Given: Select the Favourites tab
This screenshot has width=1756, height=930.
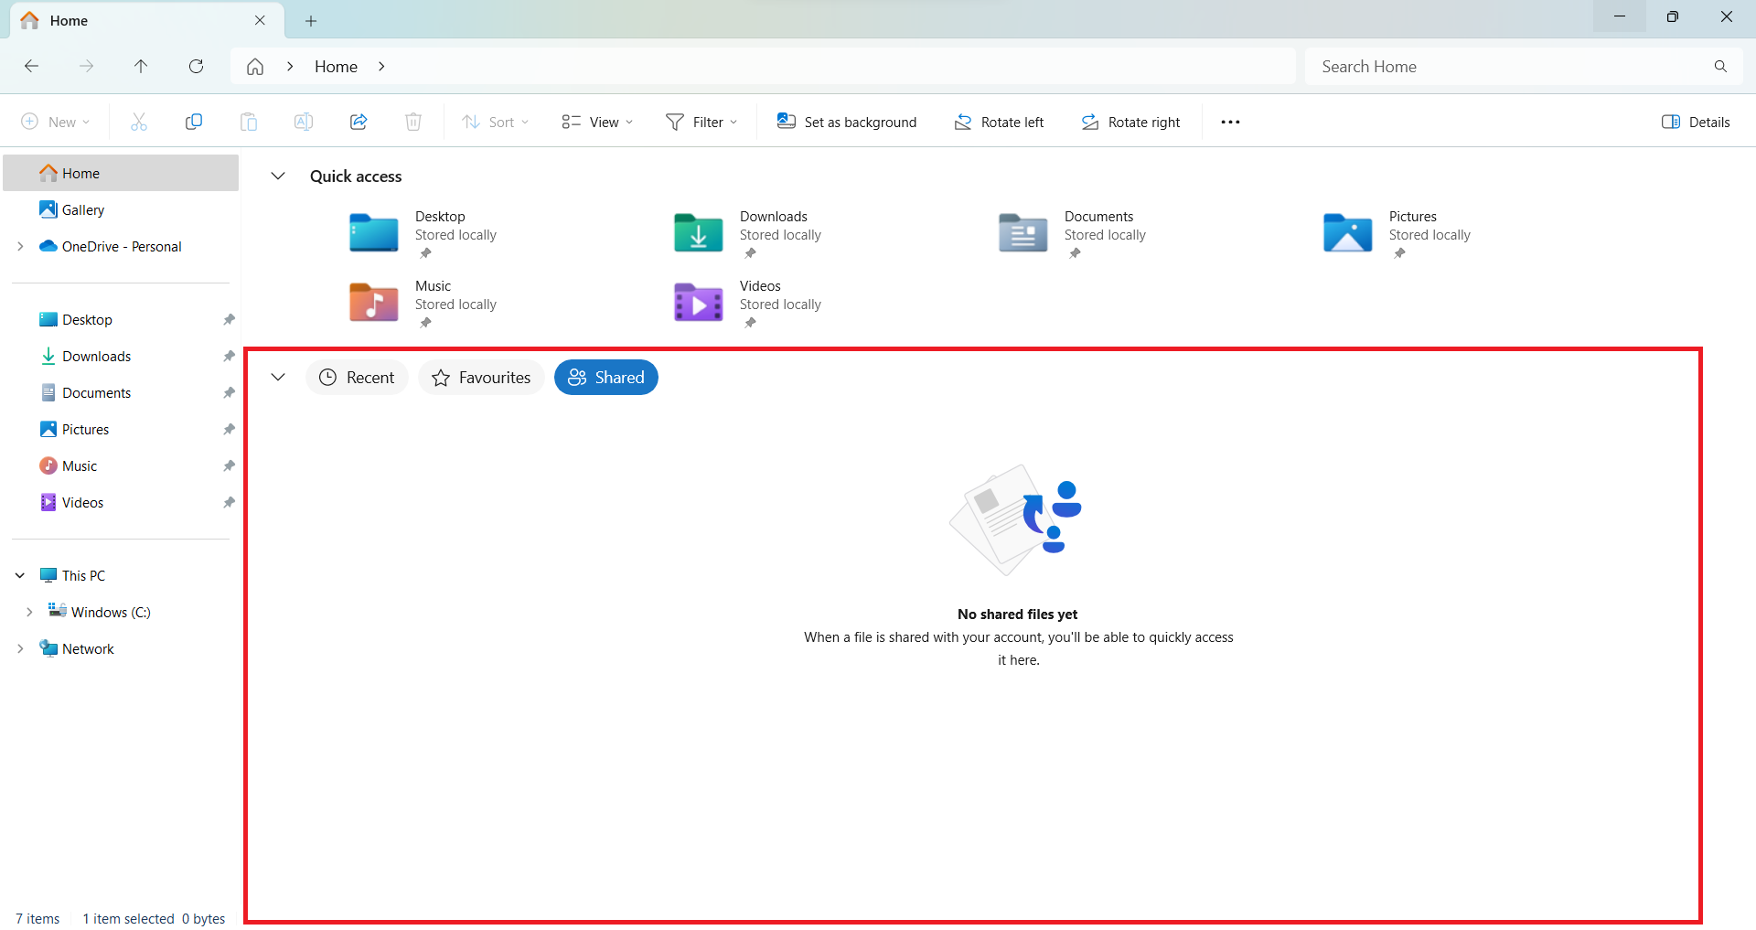Looking at the screenshot, I should coord(480,377).
